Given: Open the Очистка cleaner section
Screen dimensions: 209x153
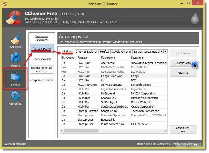Looking at the screenshot, I should coord(16,40).
